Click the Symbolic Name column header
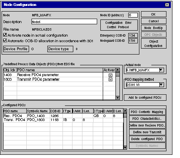Image resolution: width=180 pixels, height=158 pixels. click(x=38, y=111)
